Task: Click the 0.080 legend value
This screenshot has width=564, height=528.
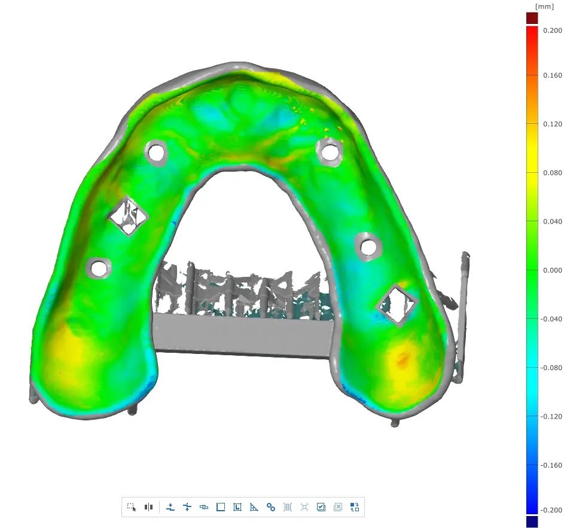Action: point(553,173)
